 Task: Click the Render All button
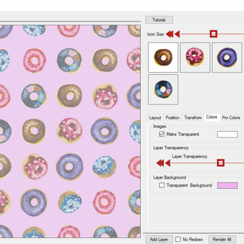pos(222,240)
